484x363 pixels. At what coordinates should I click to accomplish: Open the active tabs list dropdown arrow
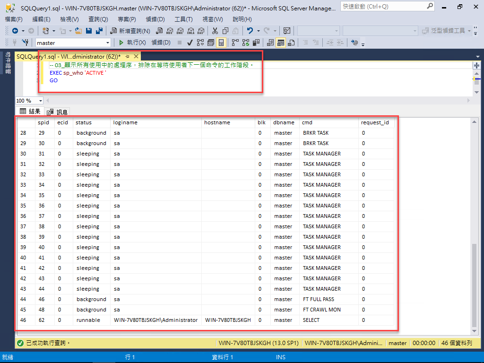(x=478, y=57)
